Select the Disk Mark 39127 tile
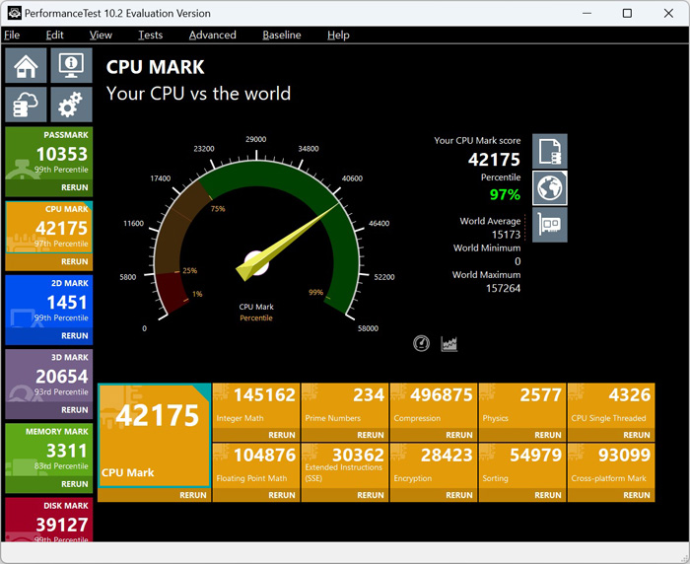 click(x=49, y=520)
